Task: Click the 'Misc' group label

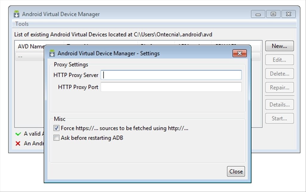Action: click(59, 119)
